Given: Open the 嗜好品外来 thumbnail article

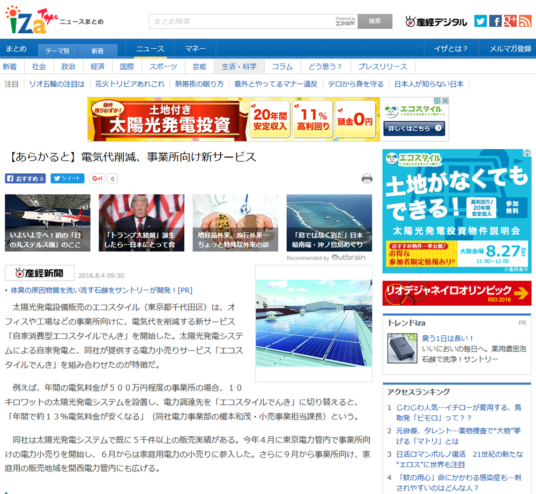Looking at the screenshot, I should click(x=235, y=223).
